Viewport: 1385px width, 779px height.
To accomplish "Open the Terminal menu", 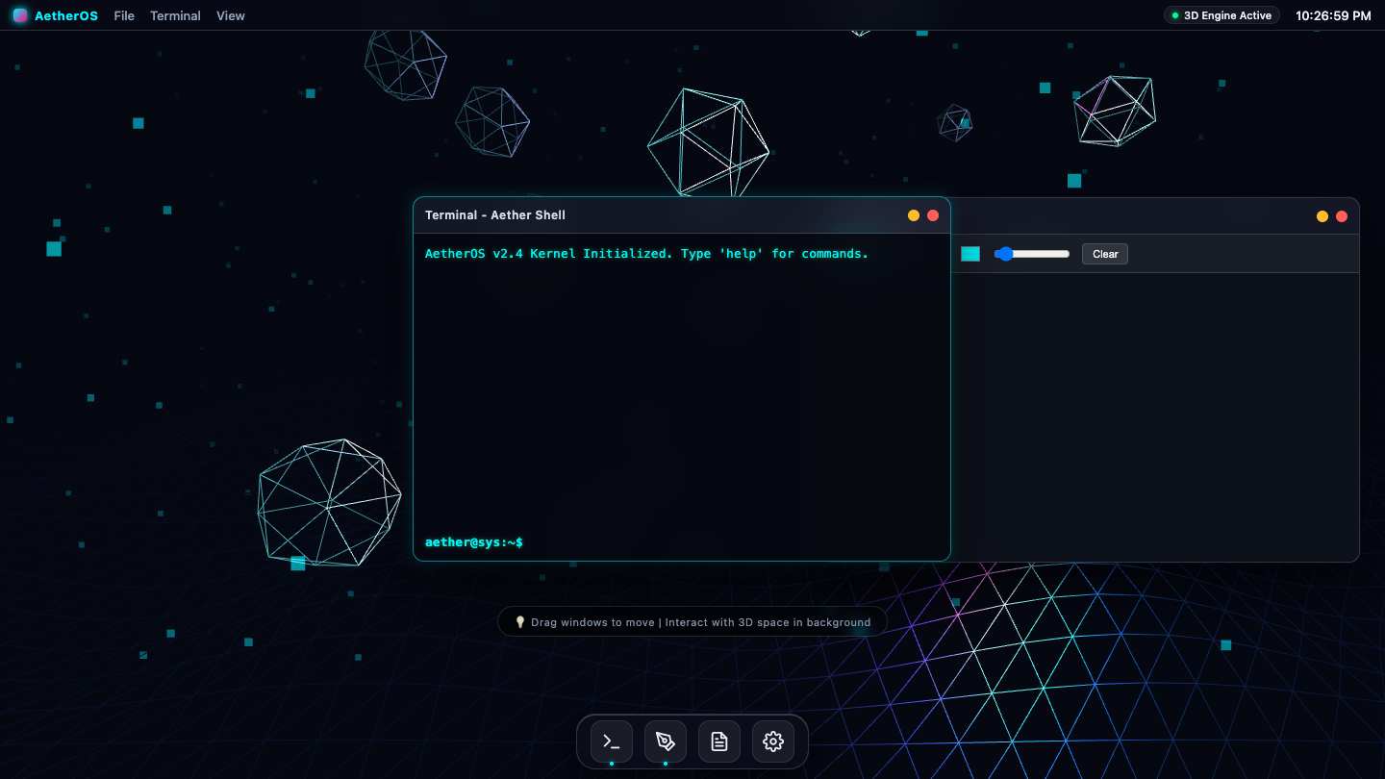I will (x=175, y=15).
